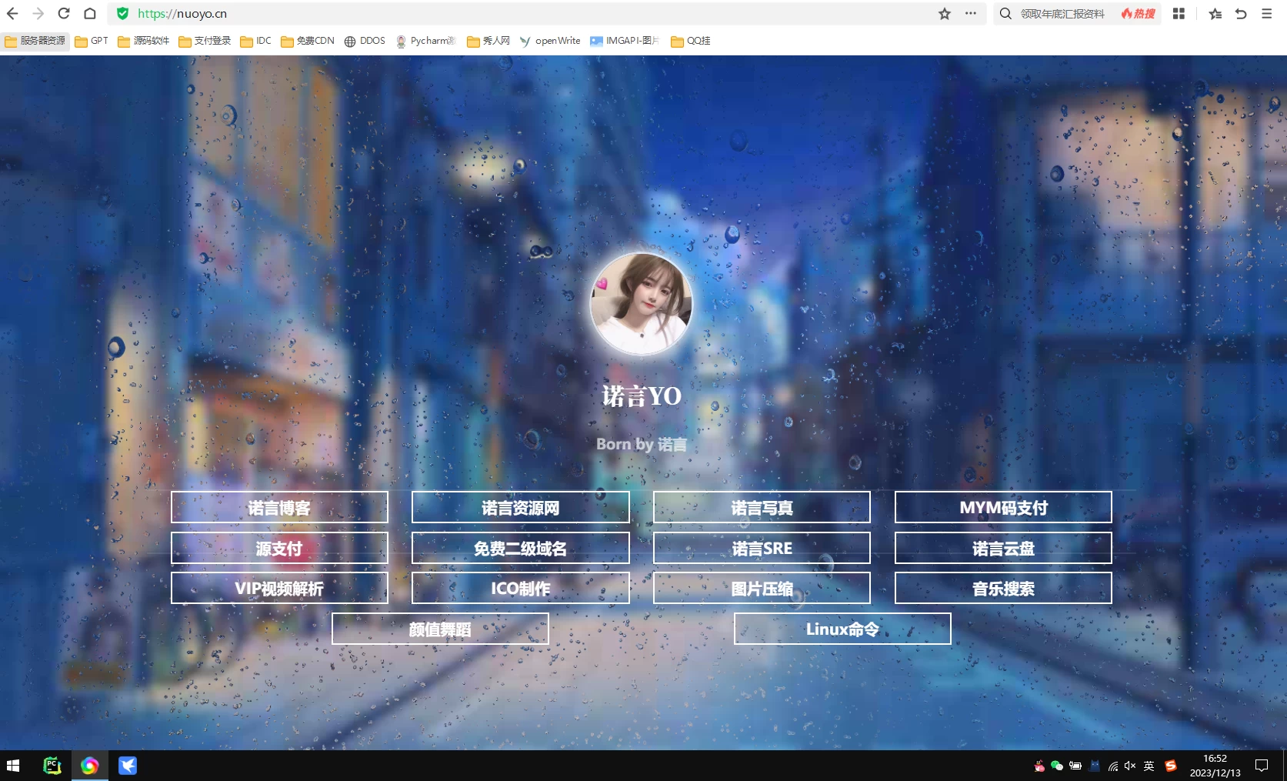Click the 诺言YO profile avatar

click(x=642, y=303)
